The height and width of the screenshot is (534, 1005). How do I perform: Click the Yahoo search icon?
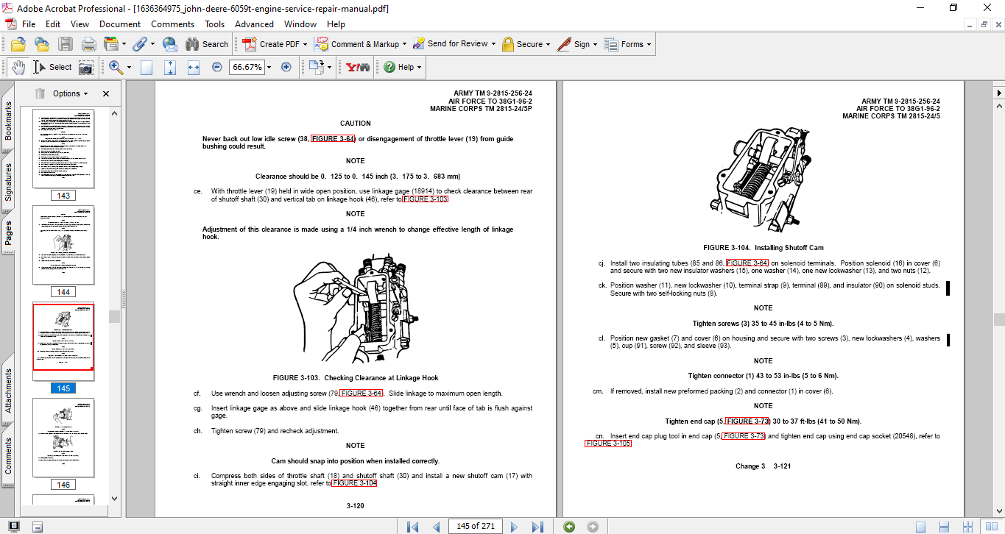(357, 66)
